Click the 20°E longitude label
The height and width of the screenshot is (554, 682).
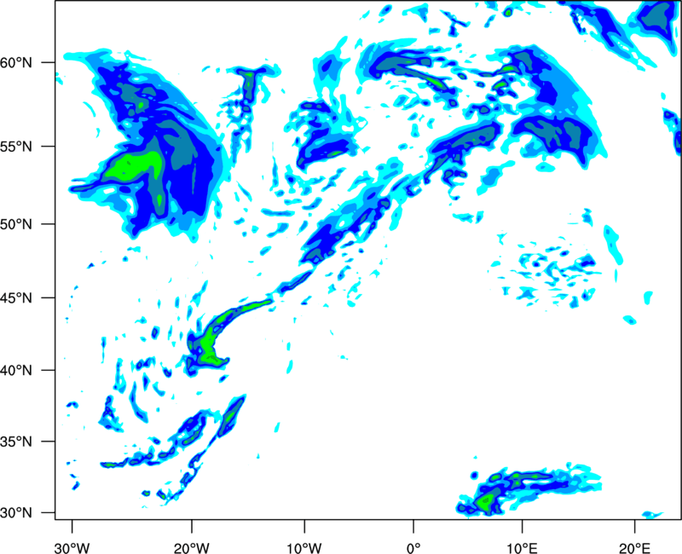[634, 548]
